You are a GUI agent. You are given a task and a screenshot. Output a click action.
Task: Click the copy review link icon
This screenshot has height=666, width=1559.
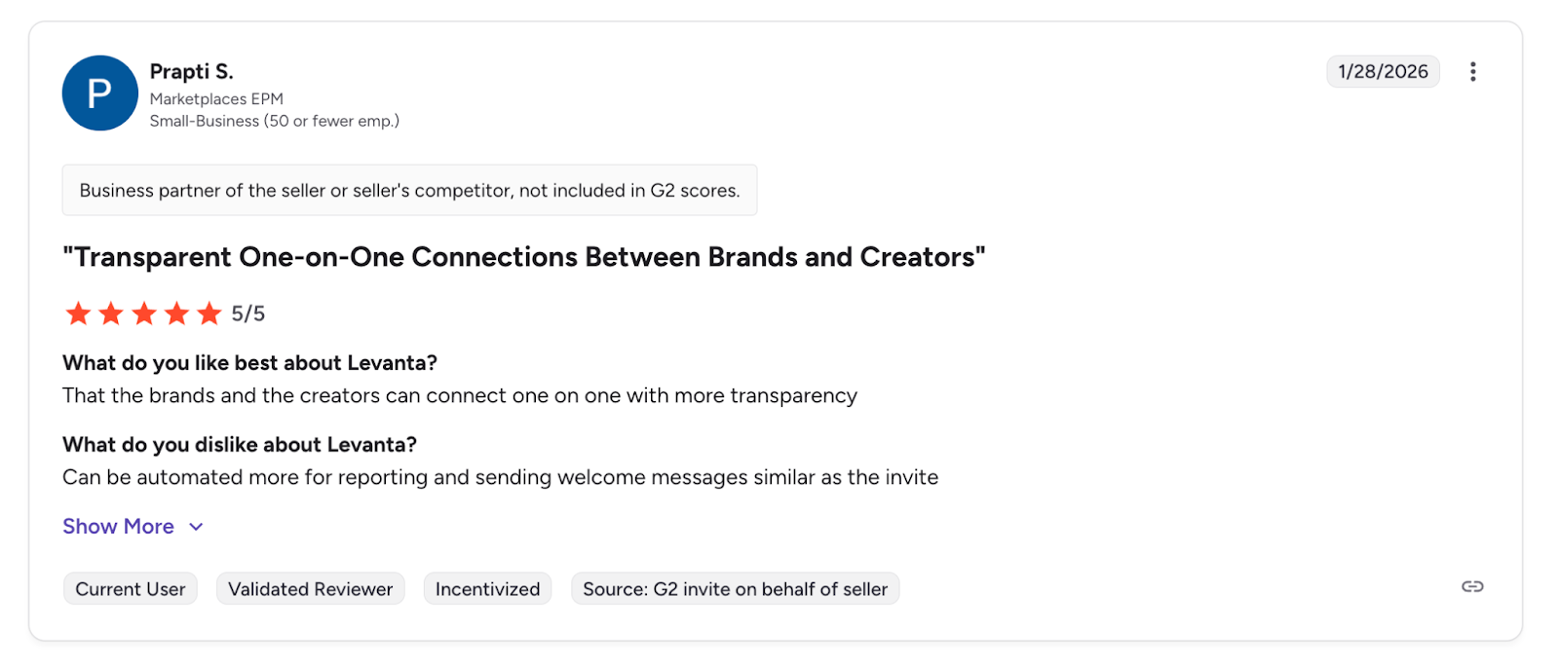click(x=1472, y=586)
